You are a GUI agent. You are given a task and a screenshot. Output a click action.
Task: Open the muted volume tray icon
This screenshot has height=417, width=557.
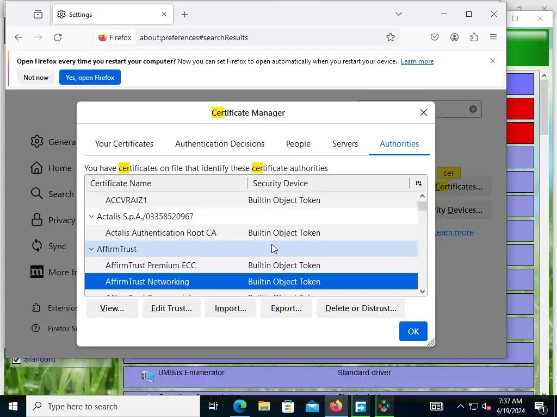point(486,406)
